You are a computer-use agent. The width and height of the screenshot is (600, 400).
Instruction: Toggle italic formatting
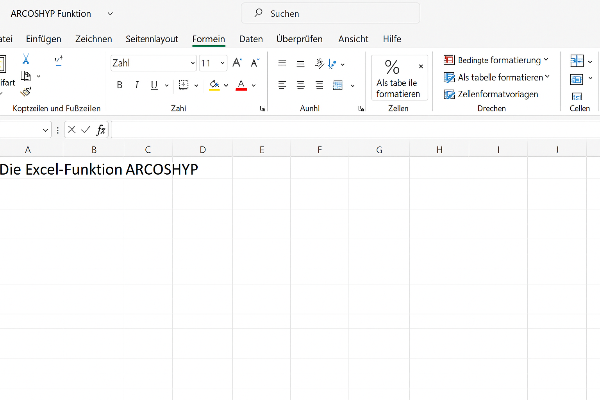[x=137, y=85]
